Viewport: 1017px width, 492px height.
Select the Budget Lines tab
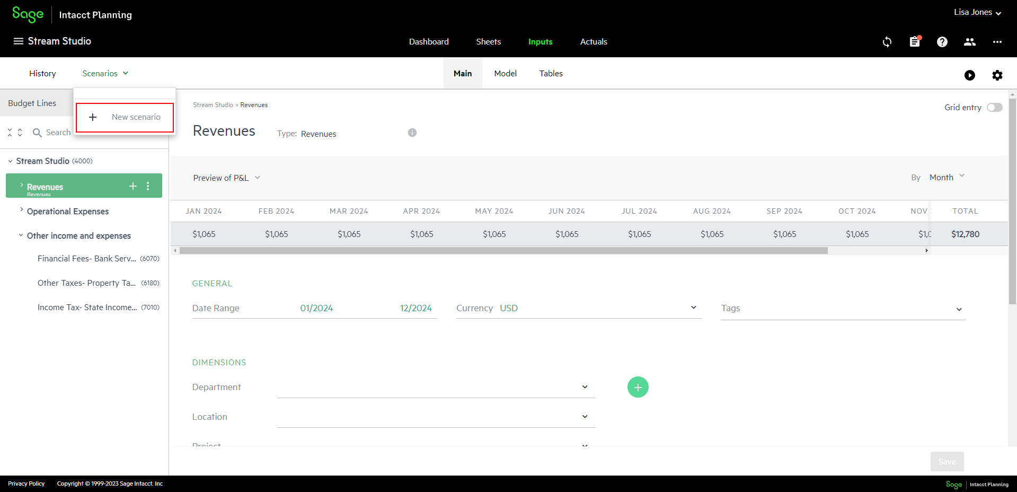pos(32,103)
